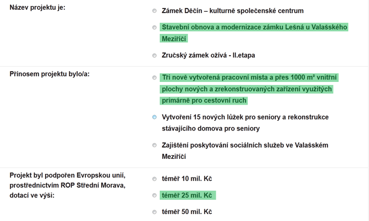Select the téměř 25 mil. Kč radio button
369x221 pixels.
point(154,195)
